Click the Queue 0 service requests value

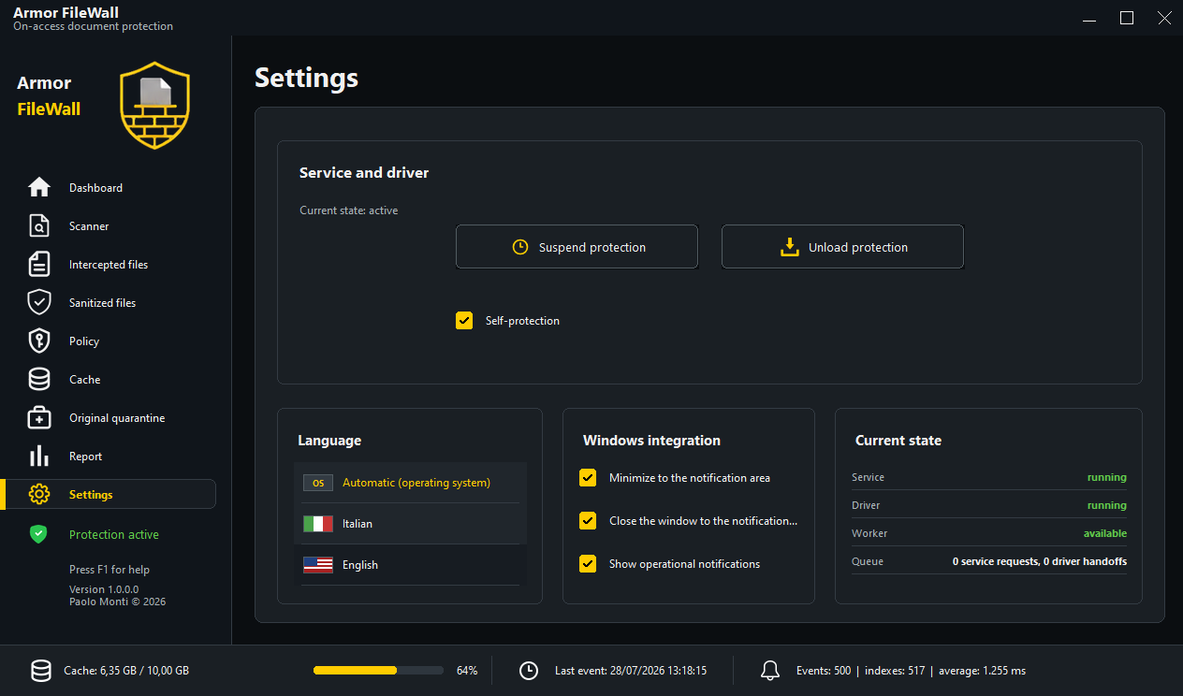coord(1040,561)
